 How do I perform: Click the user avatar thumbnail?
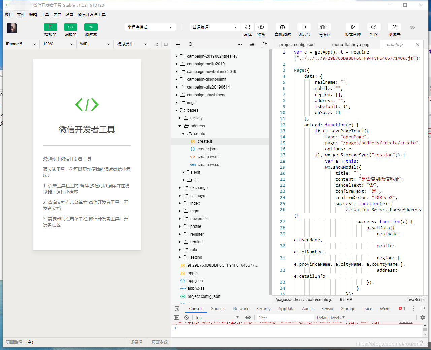pyautogui.click(x=12, y=28)
